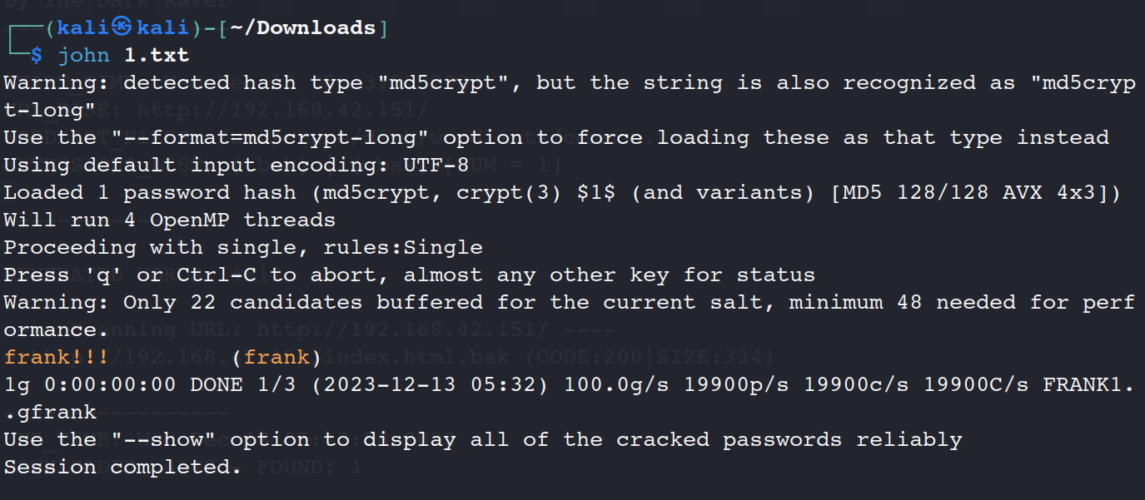Click the cracked password frank!!!
Viewport: 1145px width, 500px height.
point(57,358)
